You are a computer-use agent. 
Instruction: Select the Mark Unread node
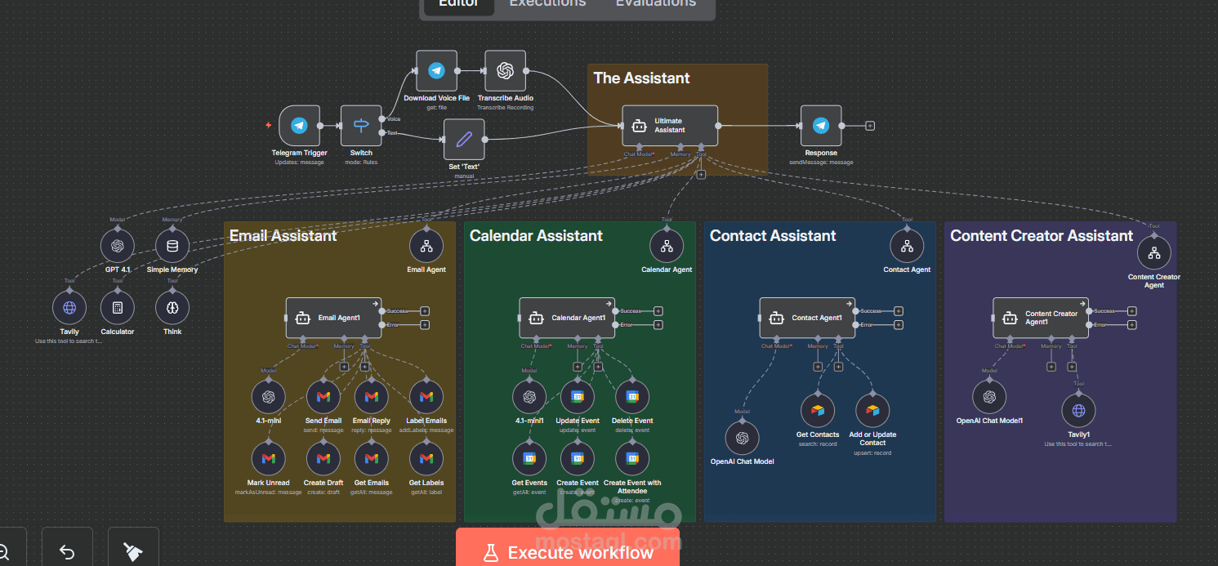tap(268, 459)
